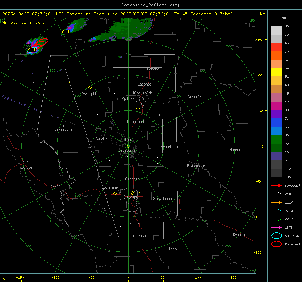This screenshot has height=282, width=302.
Task: Click the light gray swatch below 80 dBZ
Action: [x=276, y=31]
